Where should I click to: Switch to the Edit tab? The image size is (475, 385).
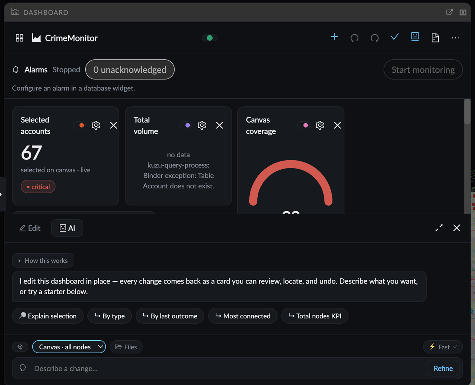click(x=30, y=228)
